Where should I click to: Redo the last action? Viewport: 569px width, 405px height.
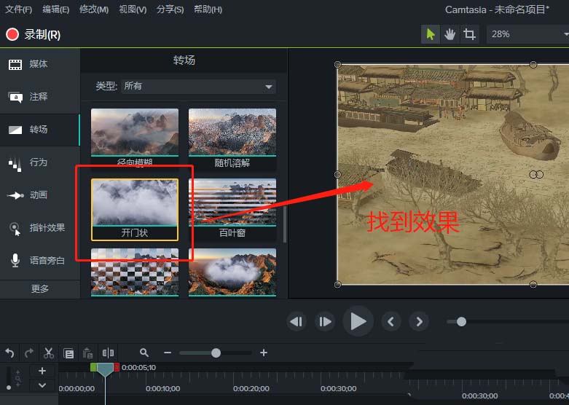(x=29, y=353)
